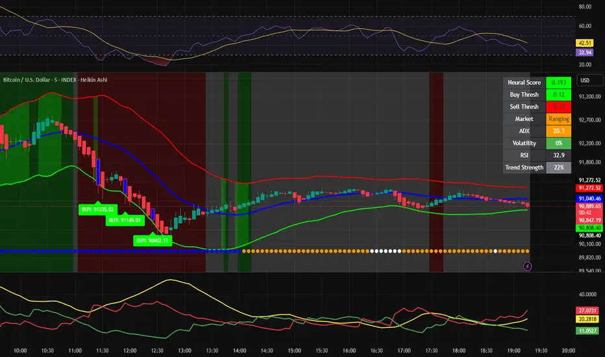Click the yellow 42.51 oscillator price tag
This screenshot has width=605, height=357.
584,43
